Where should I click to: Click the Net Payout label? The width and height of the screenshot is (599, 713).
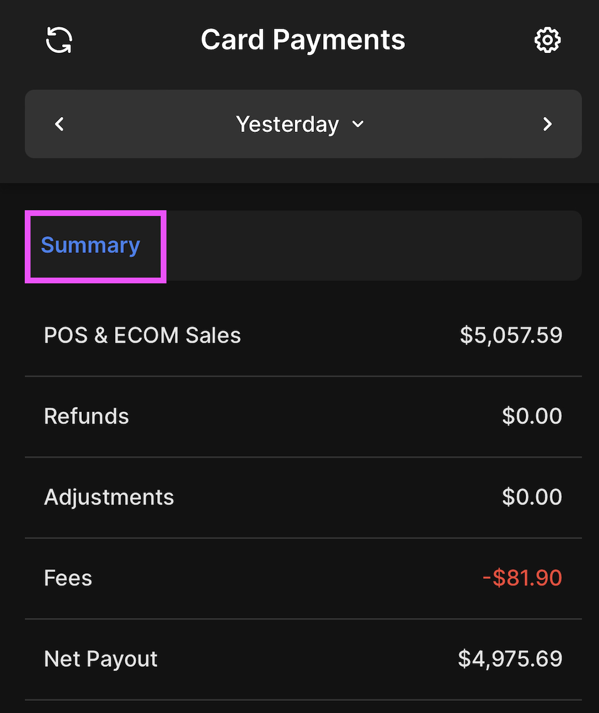[x=101, y=659]
